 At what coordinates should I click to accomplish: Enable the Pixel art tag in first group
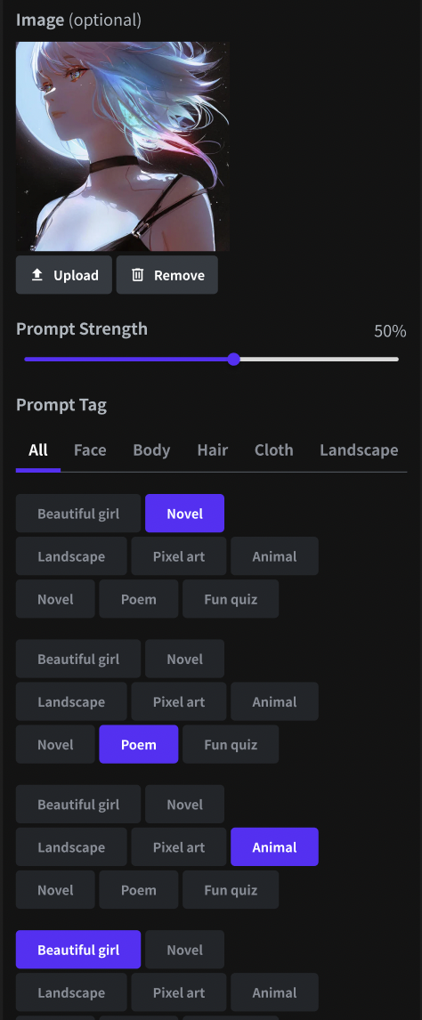[x=179, y=556]
